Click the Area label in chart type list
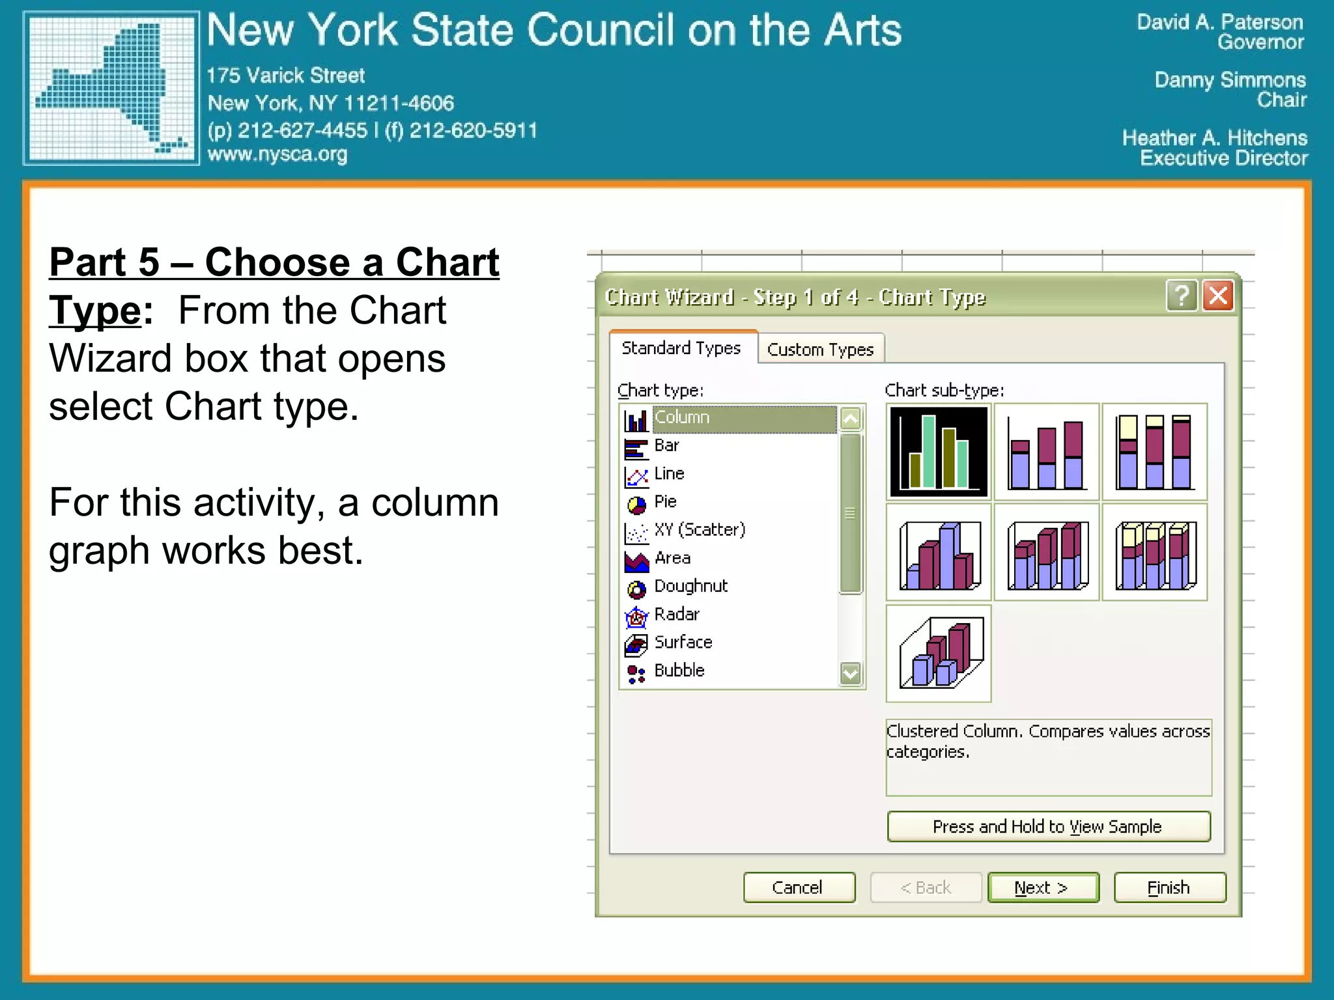 (x=673, y=558)
